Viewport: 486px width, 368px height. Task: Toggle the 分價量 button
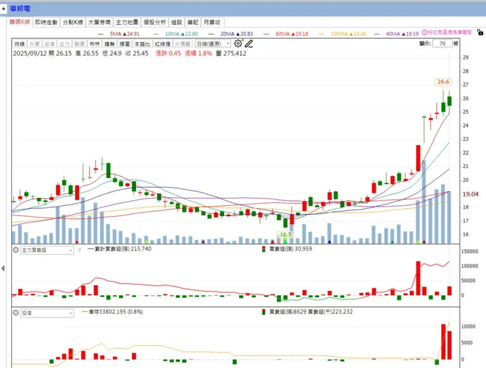183,44
